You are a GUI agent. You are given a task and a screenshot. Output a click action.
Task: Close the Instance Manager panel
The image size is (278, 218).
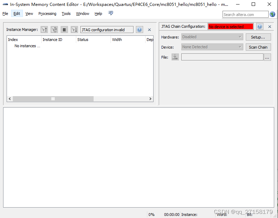click(149, 30)
